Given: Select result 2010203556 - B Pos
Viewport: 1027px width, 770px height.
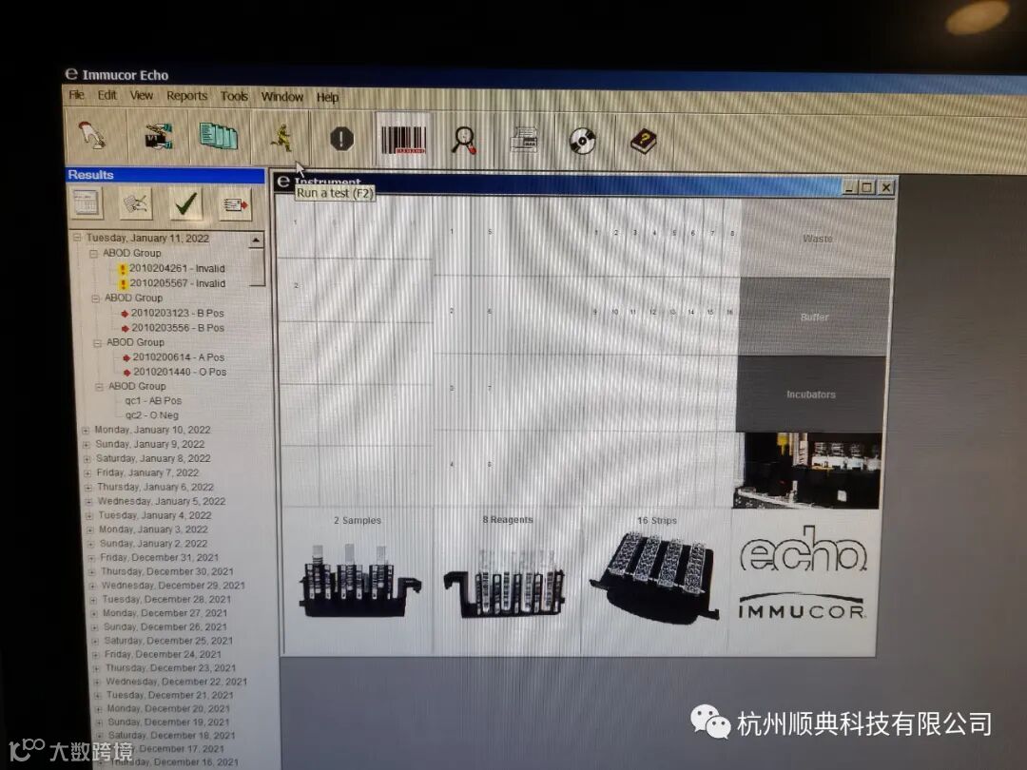Looking at the screenshot, I should coord(178,327).
